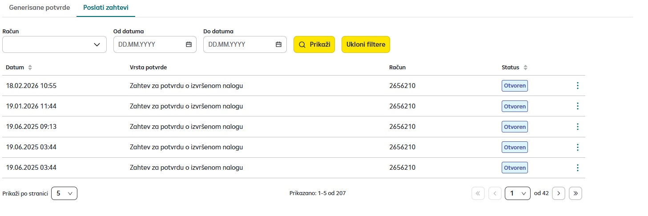Focus the Od datuma date input
Image resolution: width=648 pixels, height=216 pixels.
point(155,44)
